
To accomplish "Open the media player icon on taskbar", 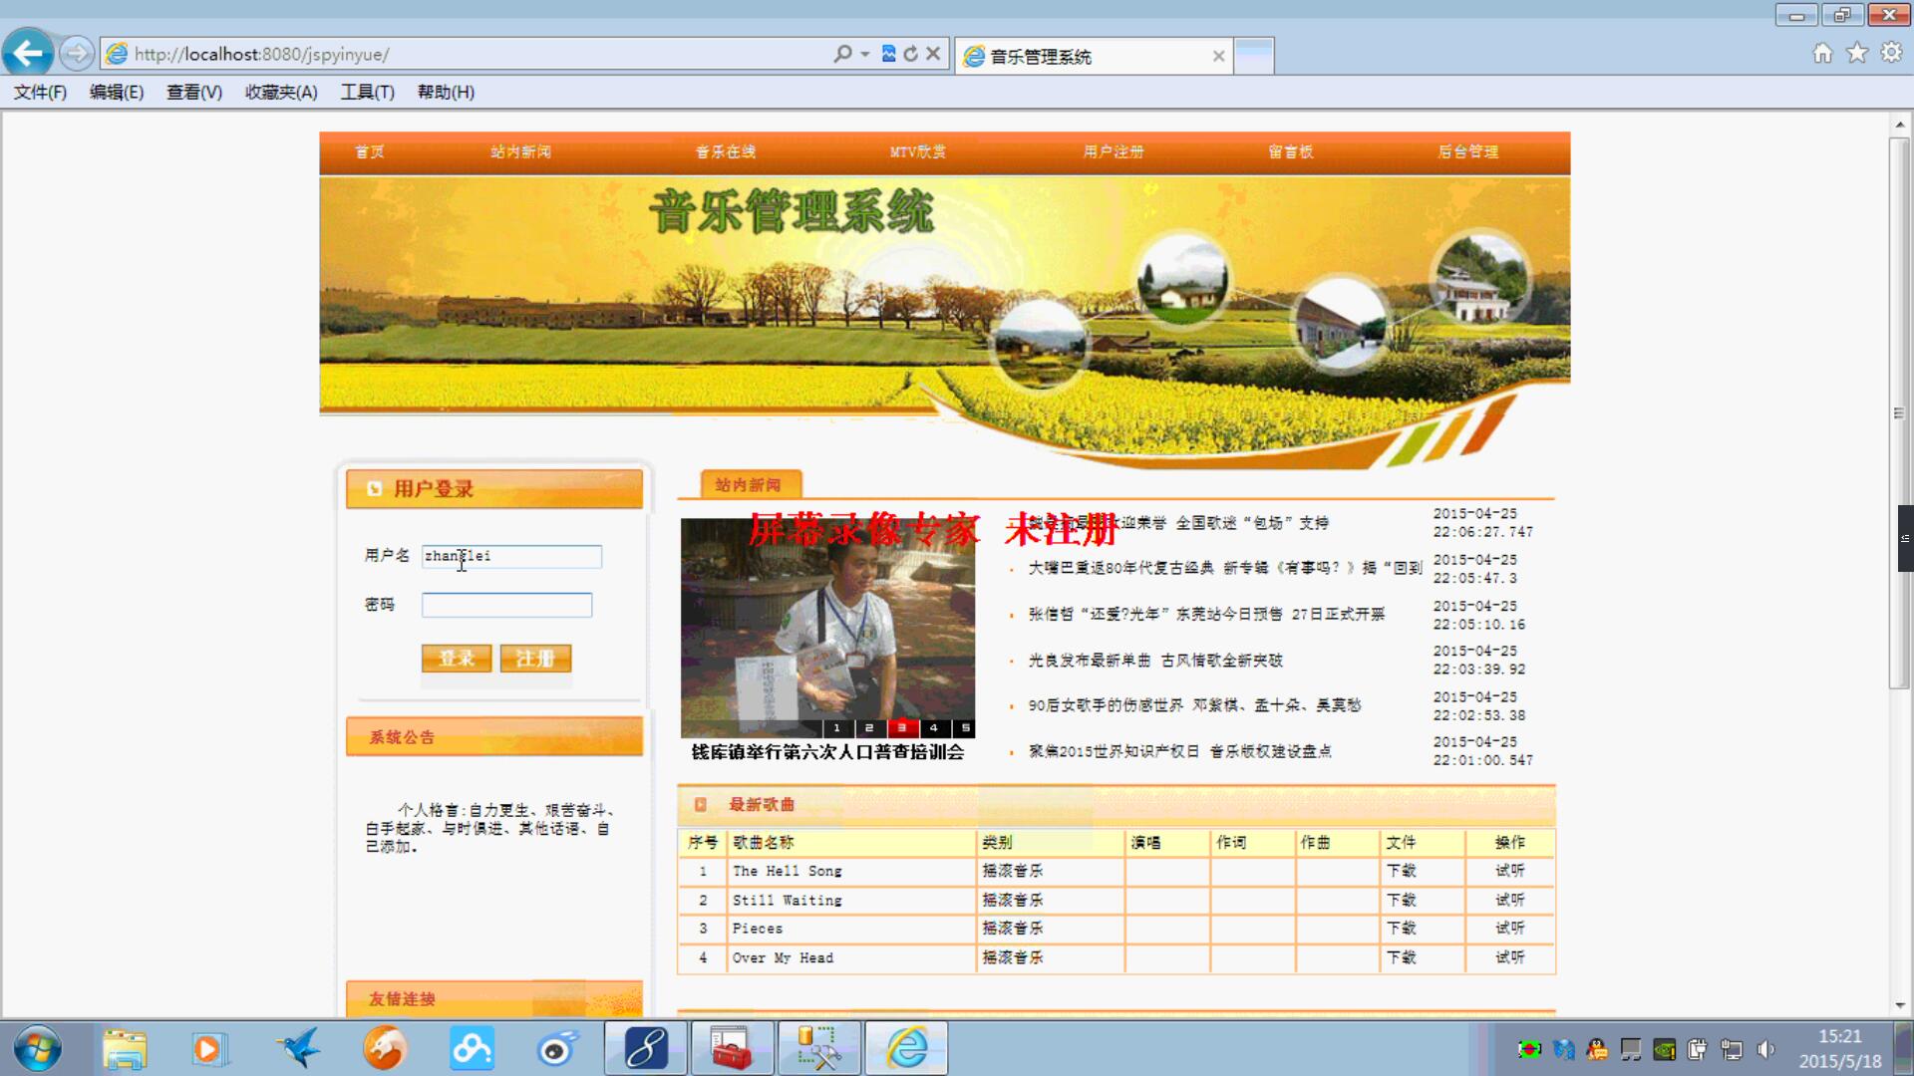I will (x=209, y=1049).
